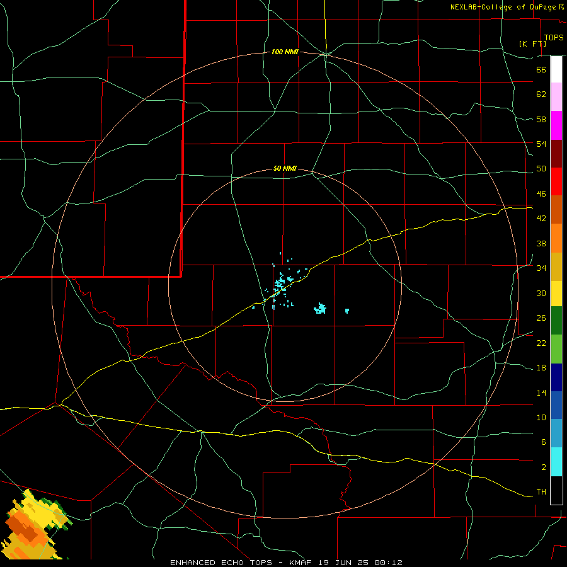Screen dimensions: 567x567
Task: Click the KMAF radar site identifier
Action: [x=301, y=563]
